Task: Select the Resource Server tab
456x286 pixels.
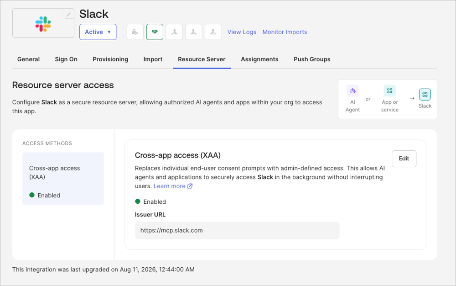Action: tap(202, 59)
